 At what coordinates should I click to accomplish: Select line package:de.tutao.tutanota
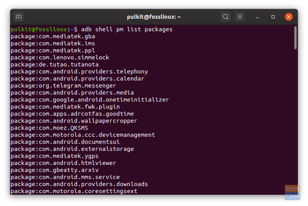tap(54, 64)
